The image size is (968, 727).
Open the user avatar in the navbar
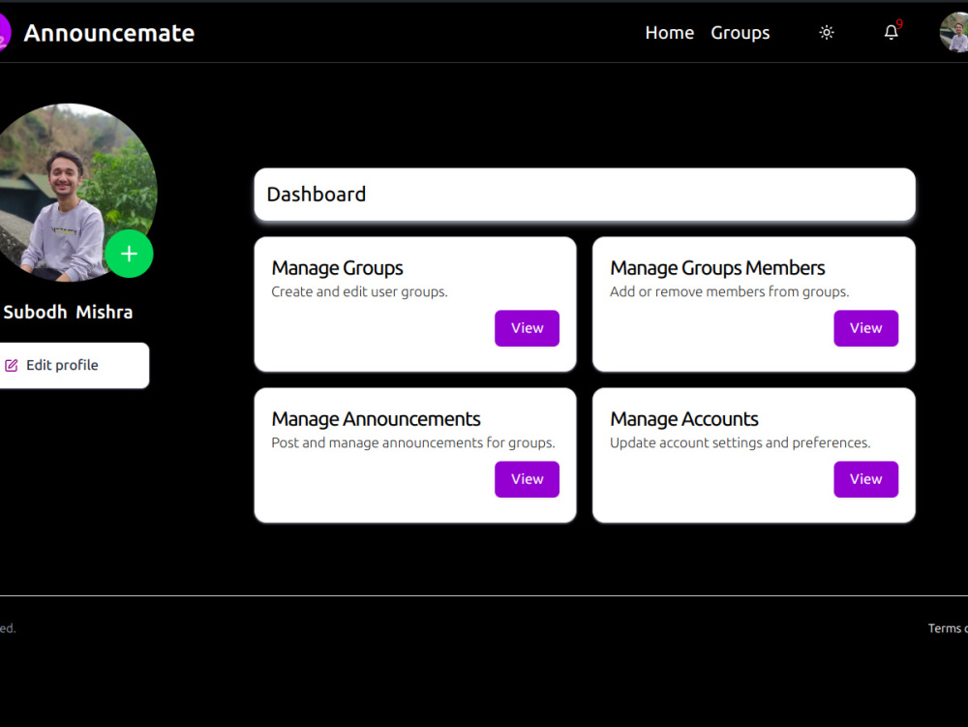(954, 32)
